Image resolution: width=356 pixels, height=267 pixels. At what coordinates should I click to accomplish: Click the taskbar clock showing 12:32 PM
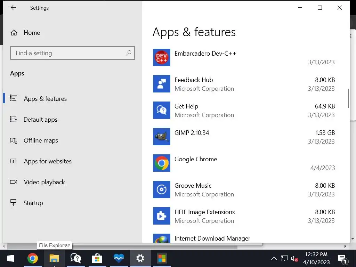pyautogui.click(x=316, y=258)
